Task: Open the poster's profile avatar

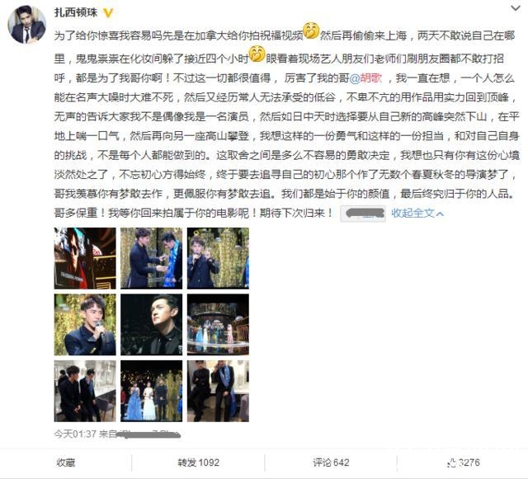Action: point(26,26)
